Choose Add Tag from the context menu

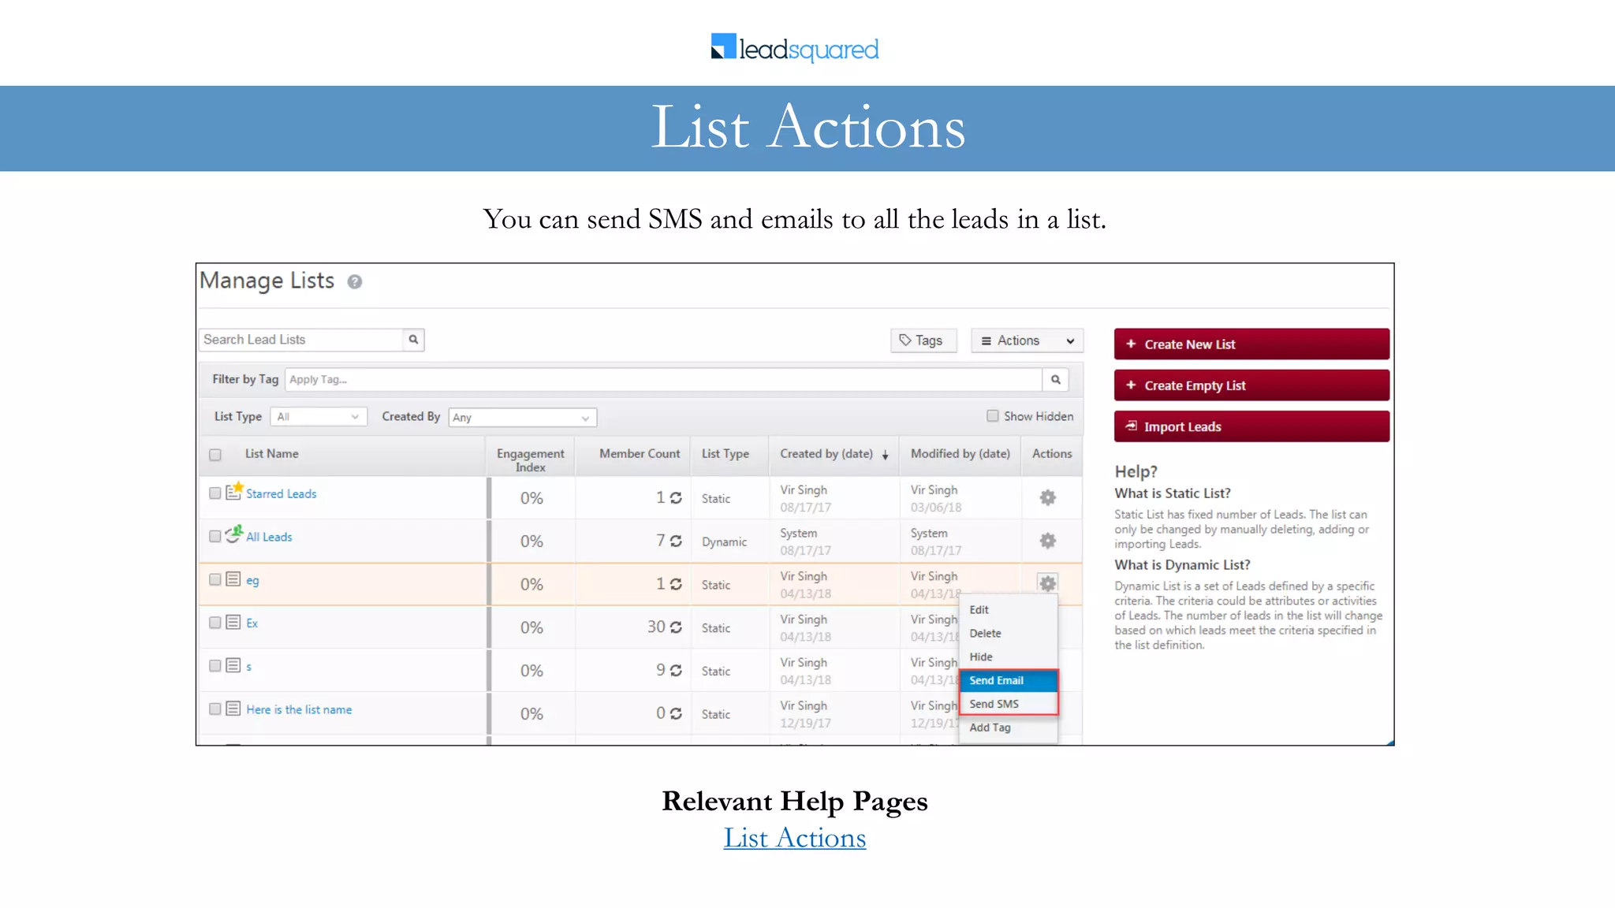[1009, 728]
